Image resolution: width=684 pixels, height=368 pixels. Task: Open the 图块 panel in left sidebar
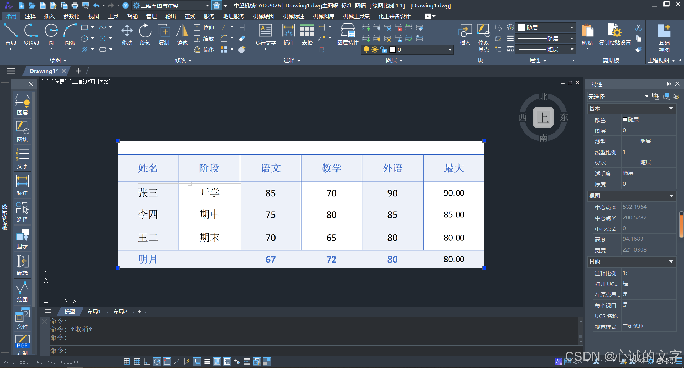click(x=22, y=131)
